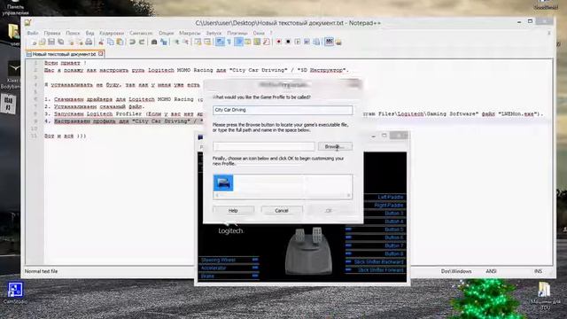Click the Zoom Out toolbar icon

[185, 43]
